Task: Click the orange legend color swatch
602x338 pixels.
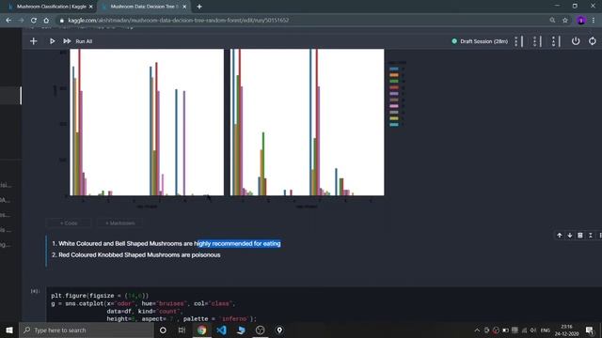Action: 394,75
